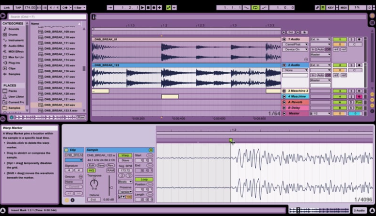Click the Stop transport button
Screen dimensions: 376x216
click(148, 8)
